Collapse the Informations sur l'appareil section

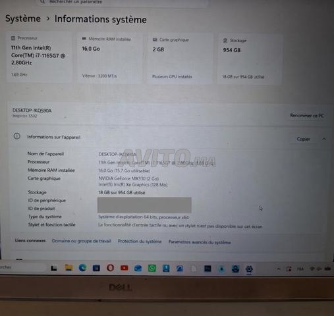click(x=324, y=139)
